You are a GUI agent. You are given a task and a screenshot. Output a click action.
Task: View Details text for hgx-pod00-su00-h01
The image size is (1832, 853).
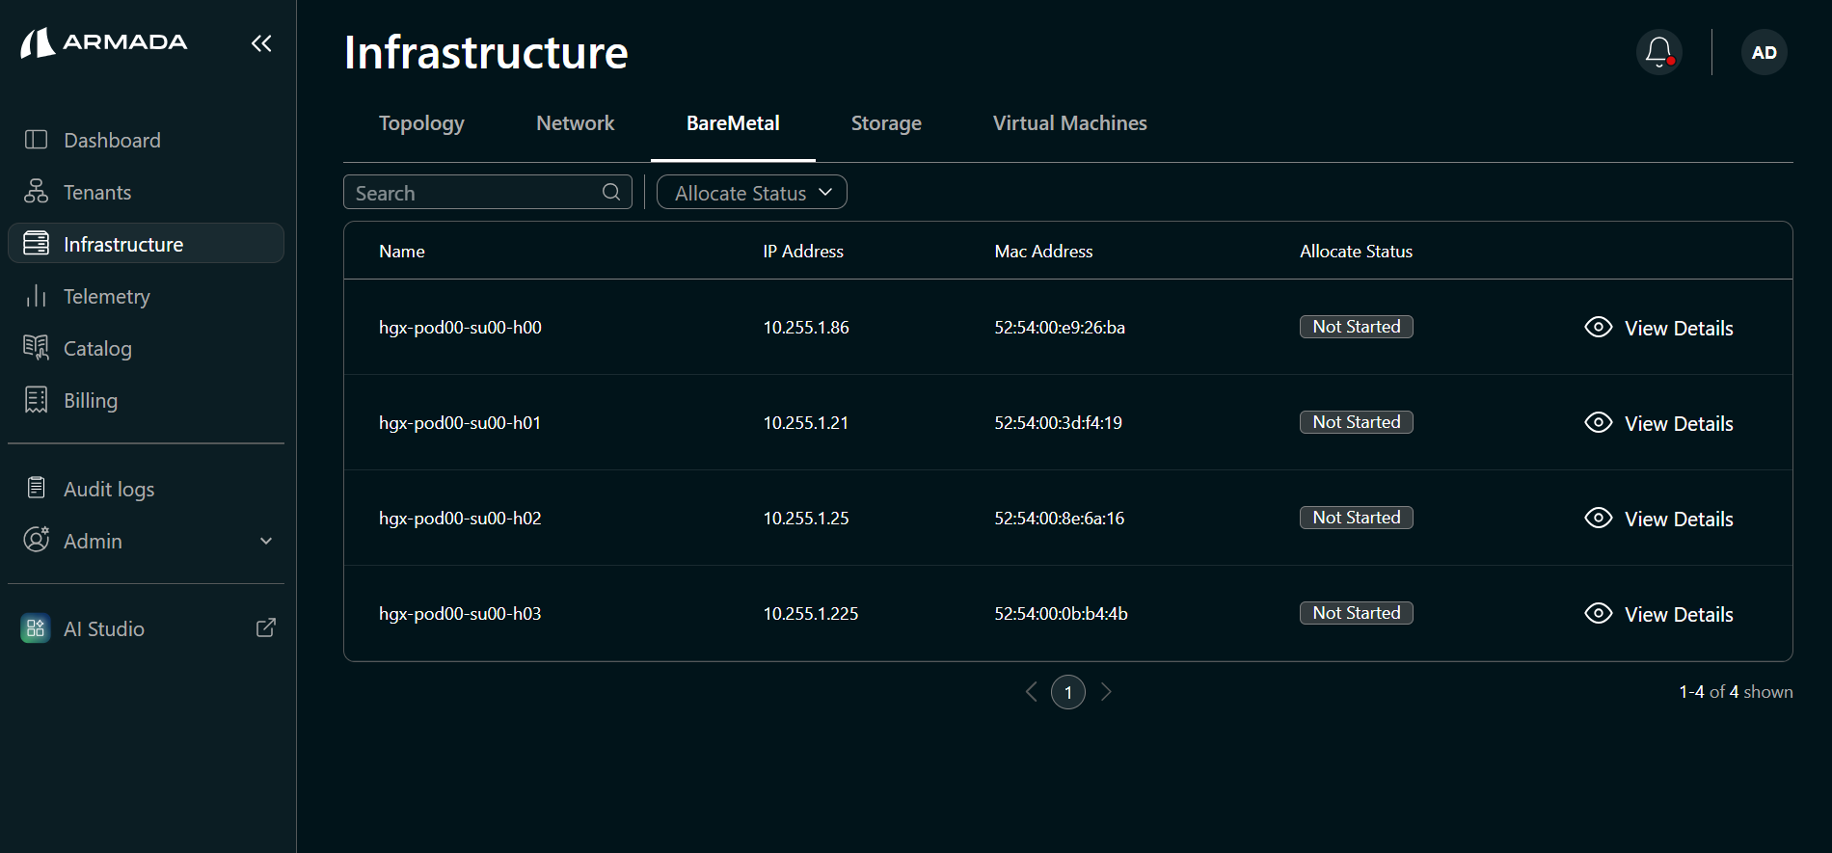[x=1679, y=423]
